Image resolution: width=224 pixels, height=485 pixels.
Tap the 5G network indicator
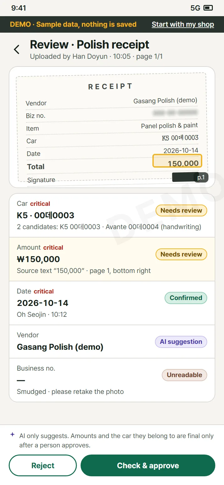pyautogui.click(x=195, y=8)
